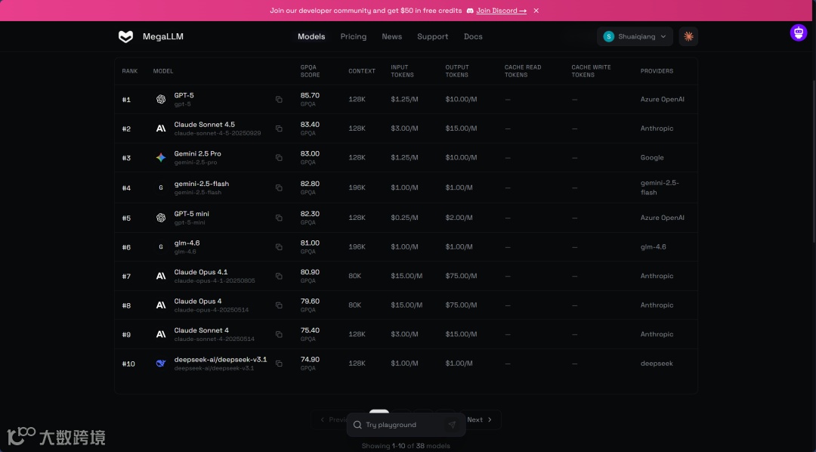Click the Anthropic logo beside Claude Opus 4

(x=161, y=305)
